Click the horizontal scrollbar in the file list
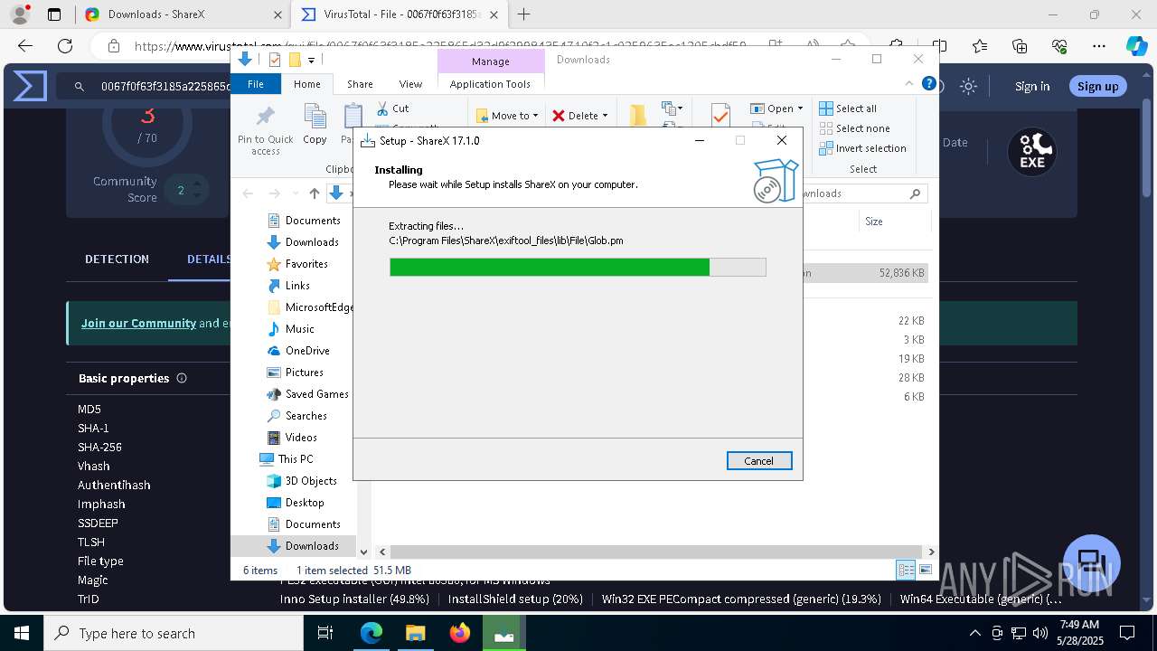 pyautogui.click(x=655, y=552)
